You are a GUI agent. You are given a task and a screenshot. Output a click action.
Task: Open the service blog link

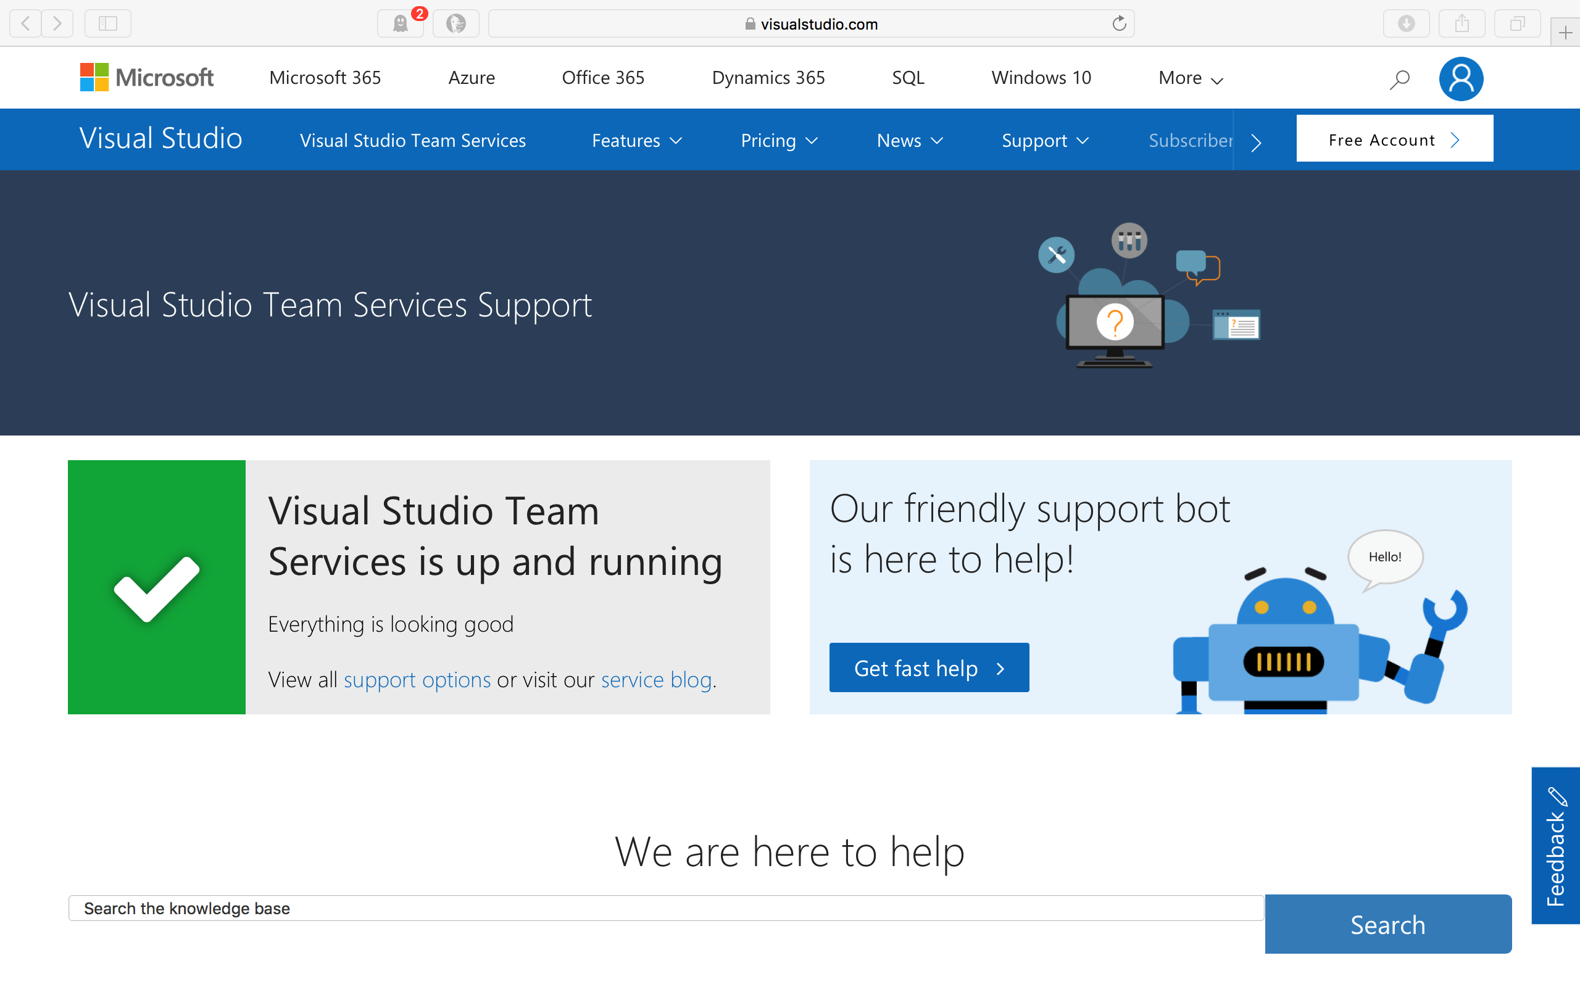[x=655, y=679]
